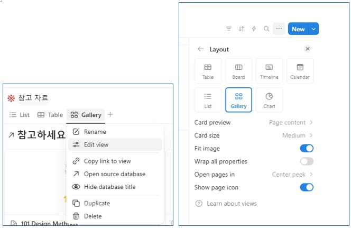This screenshot has height=228, width=351.
Task: Open automations lightning bolt icon
Action: pos(254,29)
